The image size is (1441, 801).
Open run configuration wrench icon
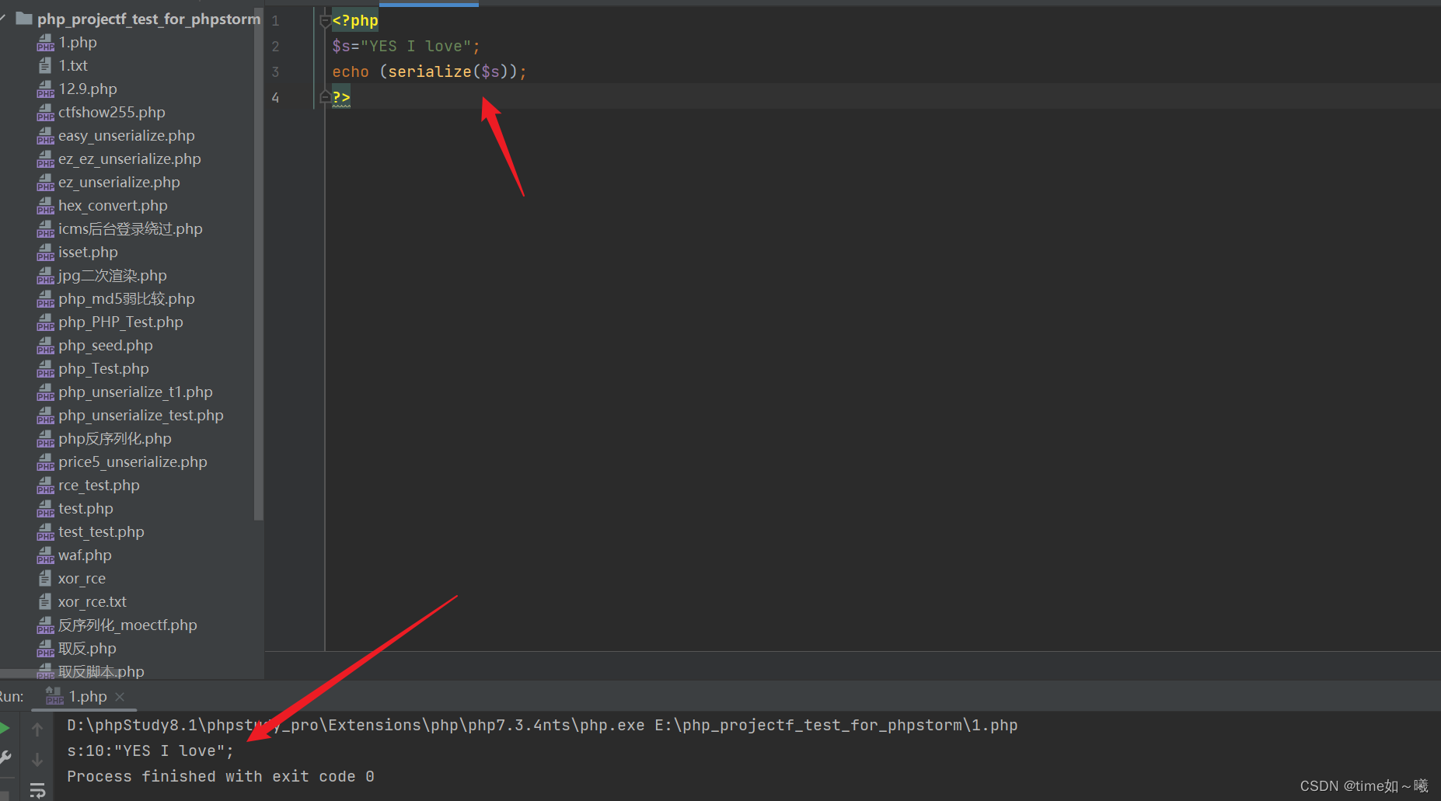pos(5,757)
